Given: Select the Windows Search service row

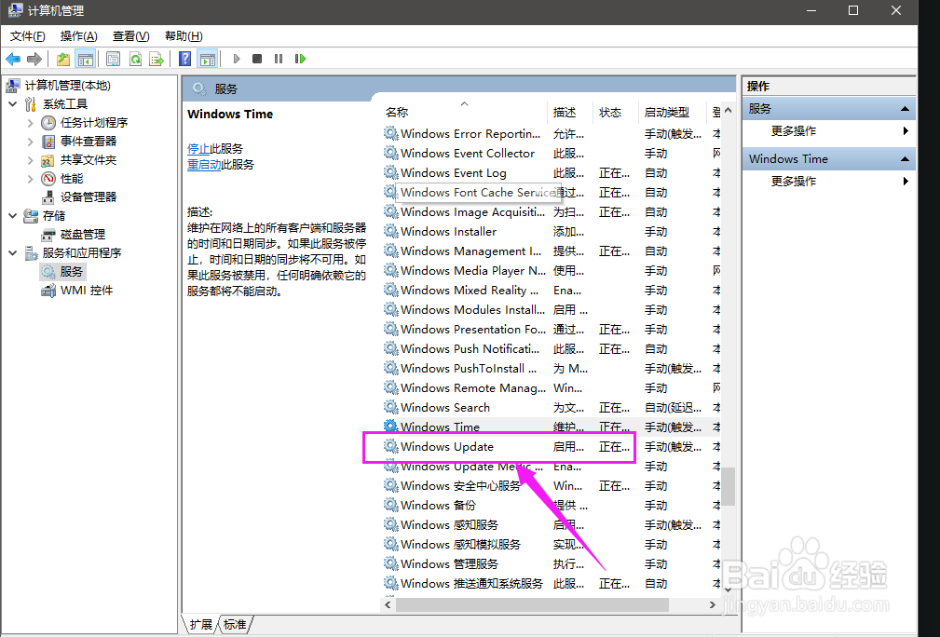Looking at the screenshot, I should pos(552,408).
